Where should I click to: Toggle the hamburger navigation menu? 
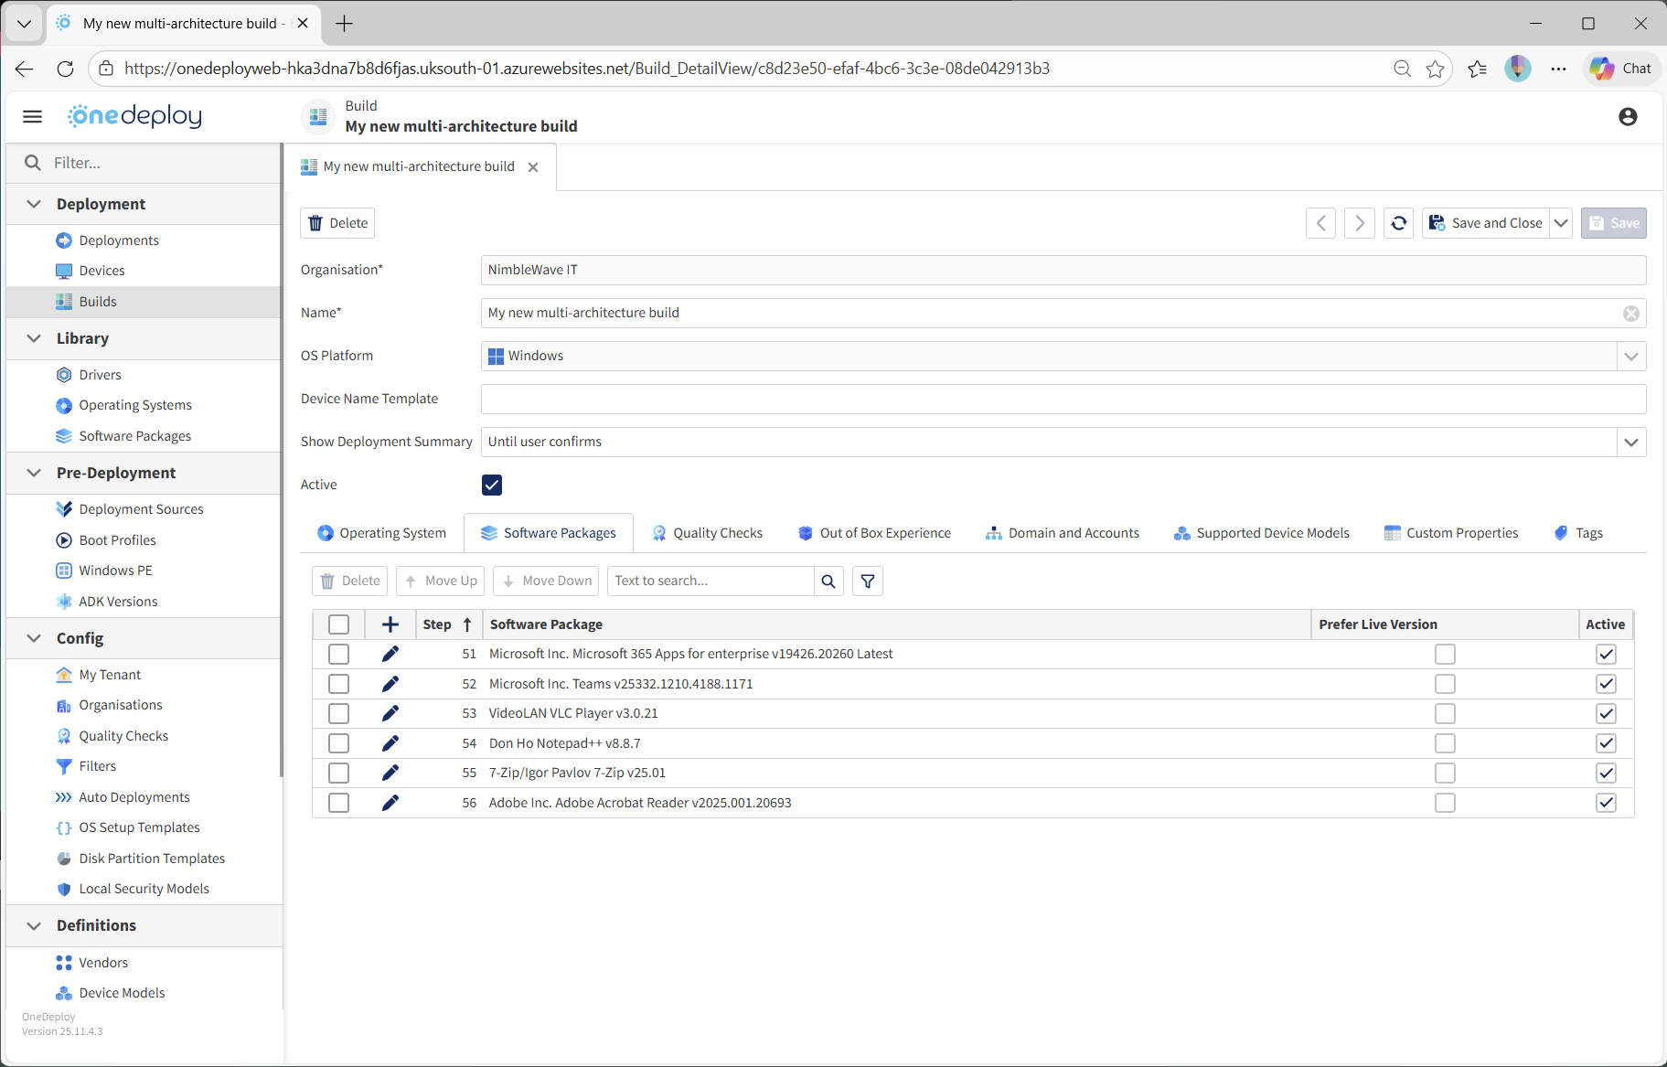pos(33,116)
